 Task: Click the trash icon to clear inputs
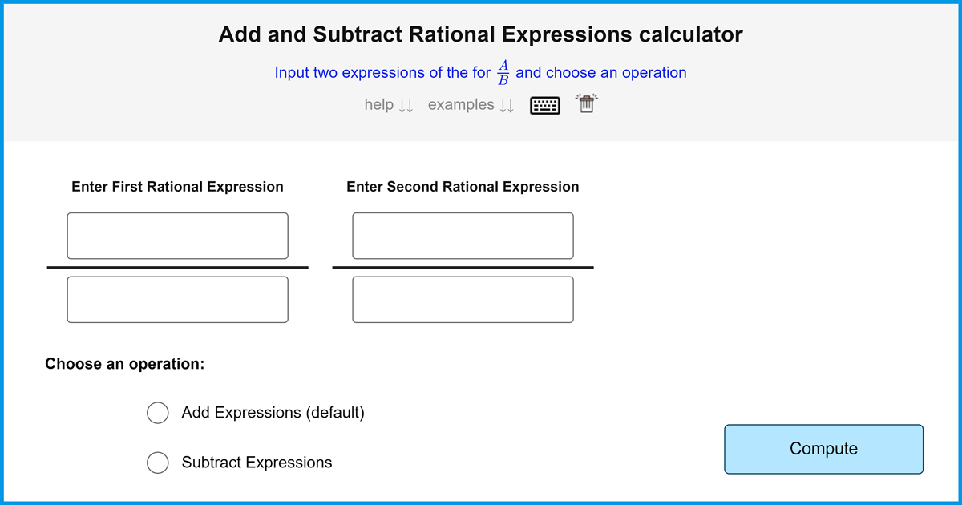coord(587,104)
